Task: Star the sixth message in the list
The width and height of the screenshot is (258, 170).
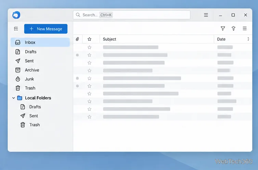Action: [89, 86]
